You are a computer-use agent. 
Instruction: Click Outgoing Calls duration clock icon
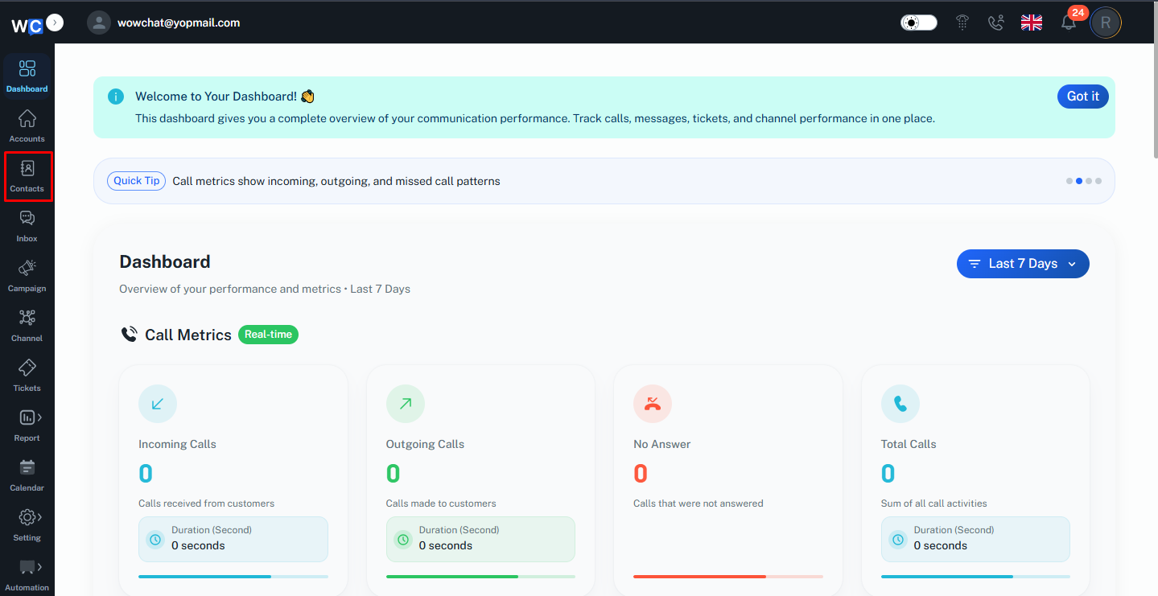click(x=403, y=539)
